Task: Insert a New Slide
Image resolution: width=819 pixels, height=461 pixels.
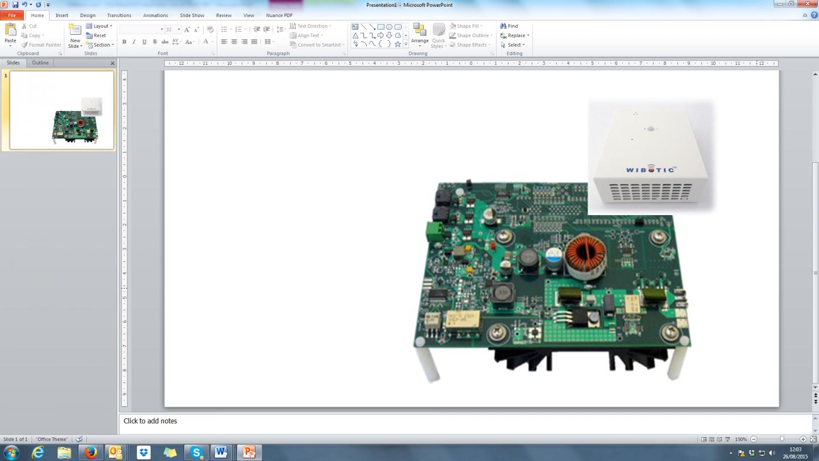Action: (x=75, y=35)
